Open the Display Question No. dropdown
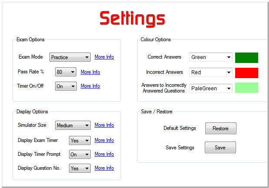Viewport: 269px width, 188px height. tap(80, 168)
